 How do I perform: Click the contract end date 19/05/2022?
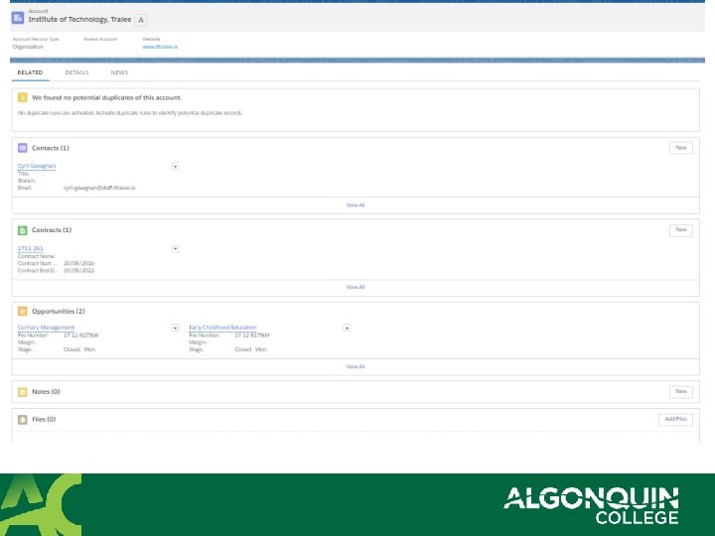[78, 271]
